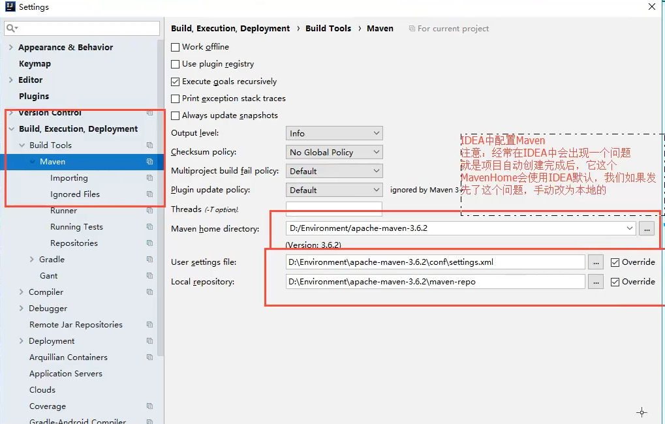Viewport: 665px width, 424px height.
Task: Open Remote Jar Repositories settings
Action: point(76,324)
